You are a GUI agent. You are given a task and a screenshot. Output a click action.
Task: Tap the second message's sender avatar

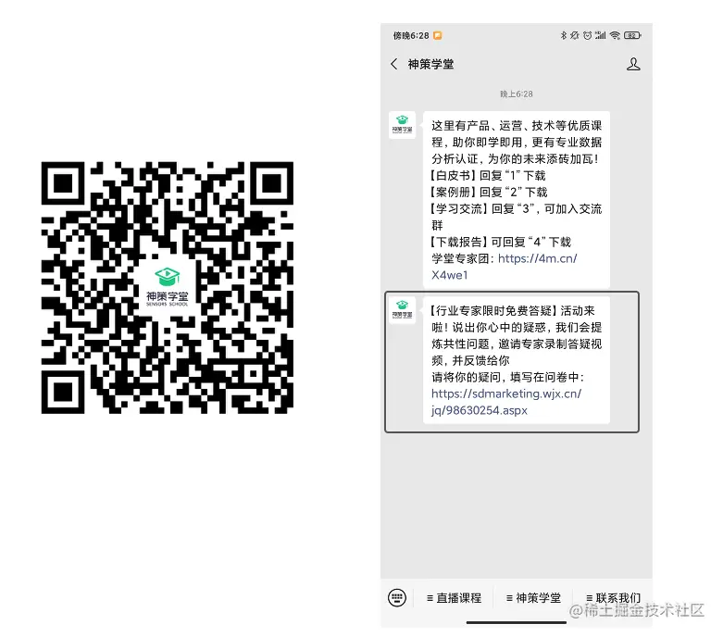402,310
